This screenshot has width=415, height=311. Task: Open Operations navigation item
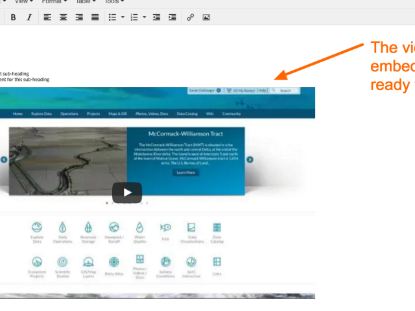click(69, 114)
